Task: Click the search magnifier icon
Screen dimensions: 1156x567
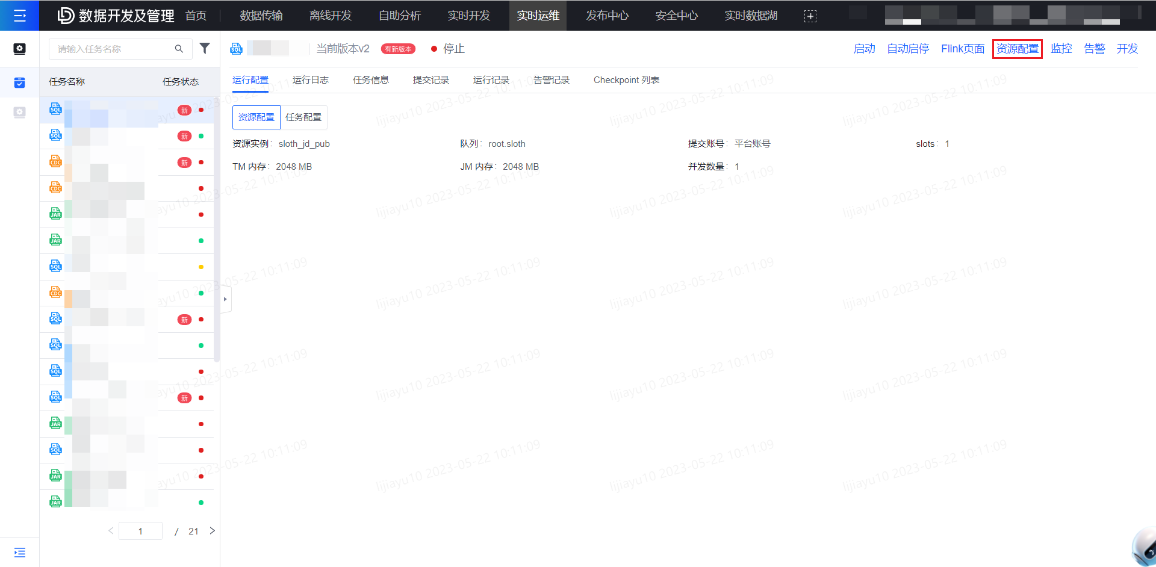Action: click(x=179, y=48)
